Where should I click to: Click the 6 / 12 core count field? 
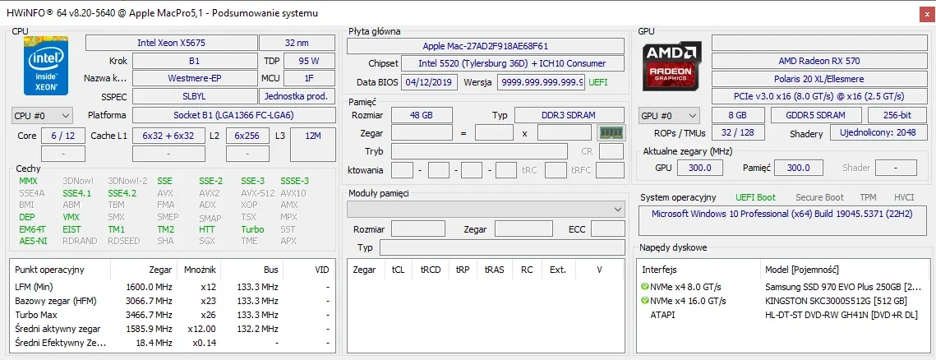pos(63,136)
